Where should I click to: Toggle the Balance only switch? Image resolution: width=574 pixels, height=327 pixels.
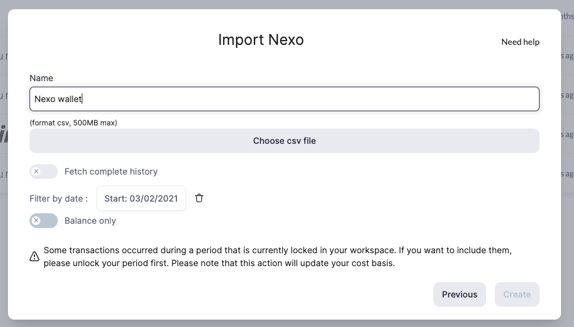pos(44,221)
